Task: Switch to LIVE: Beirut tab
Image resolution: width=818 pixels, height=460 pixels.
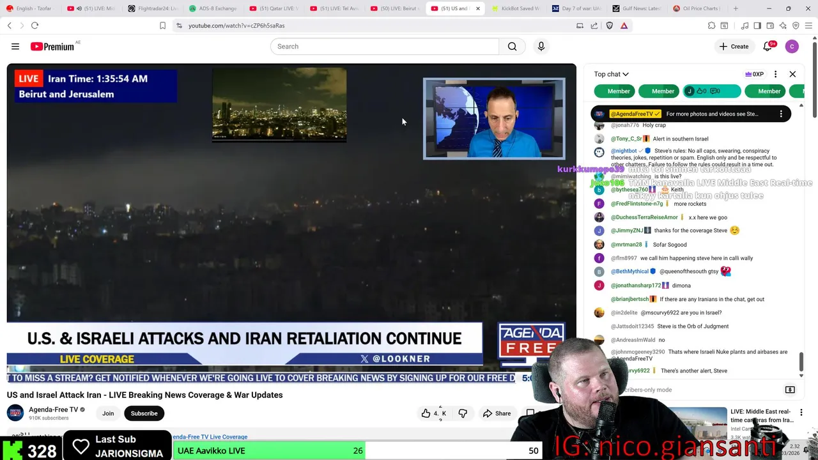Action: click(396, 9)
